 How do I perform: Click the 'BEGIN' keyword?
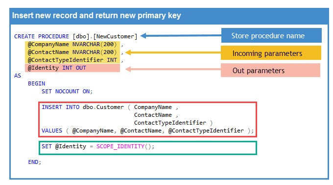[x=37, y=83]
